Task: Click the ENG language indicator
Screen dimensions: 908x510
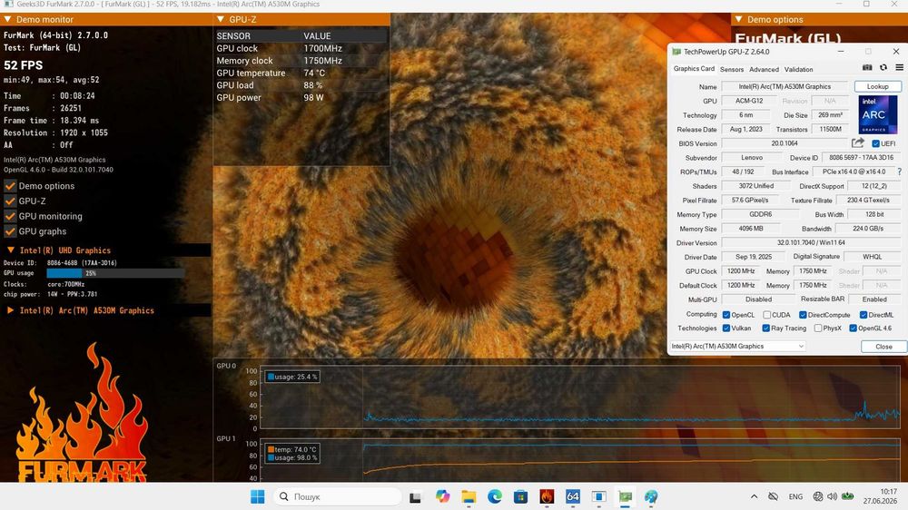Action: tap(795, 496)
